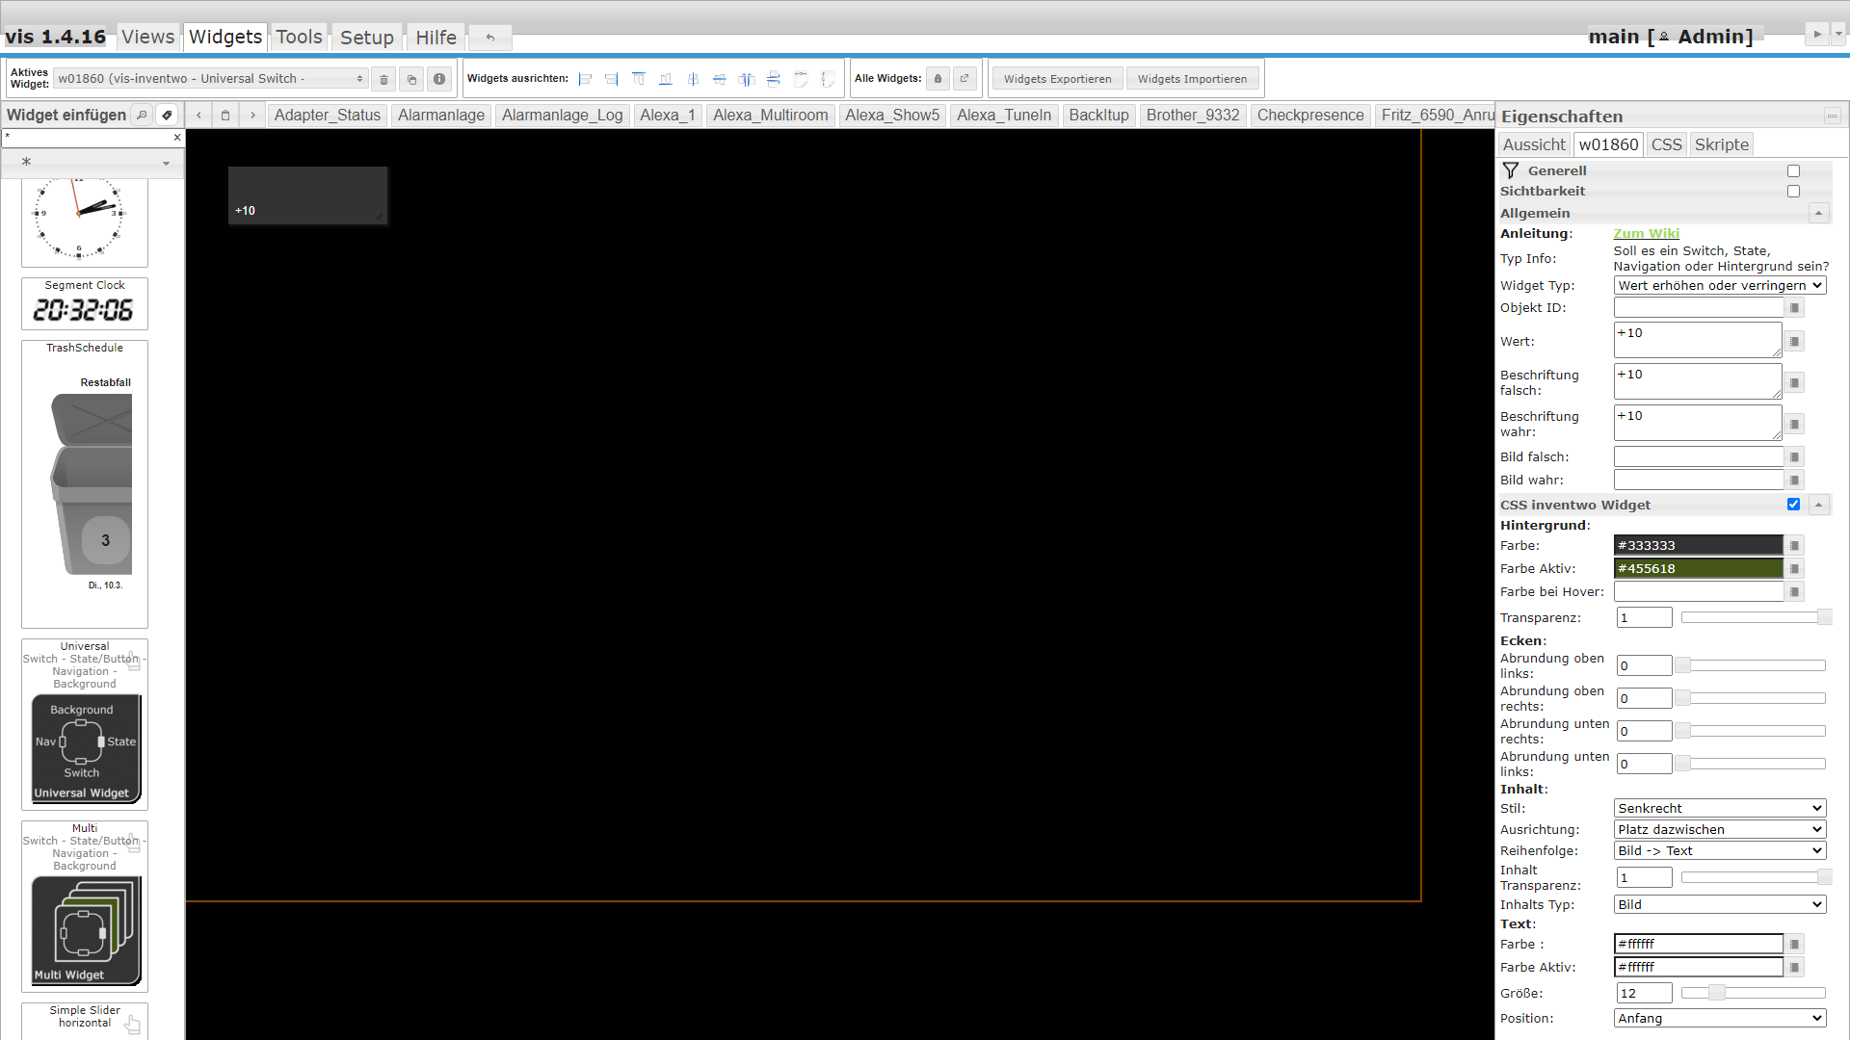Enable the Generell filter checkbox

coord(1793,170)
